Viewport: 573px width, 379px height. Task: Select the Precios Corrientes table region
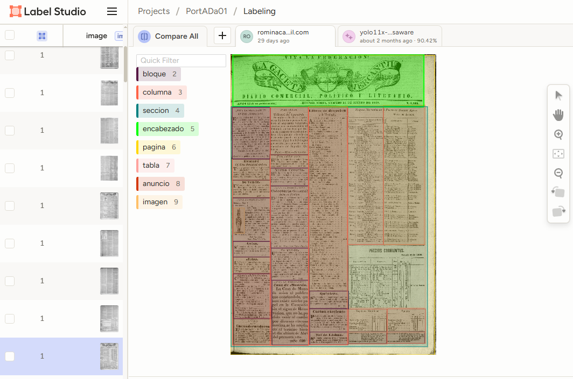click(x=387, y=276)
